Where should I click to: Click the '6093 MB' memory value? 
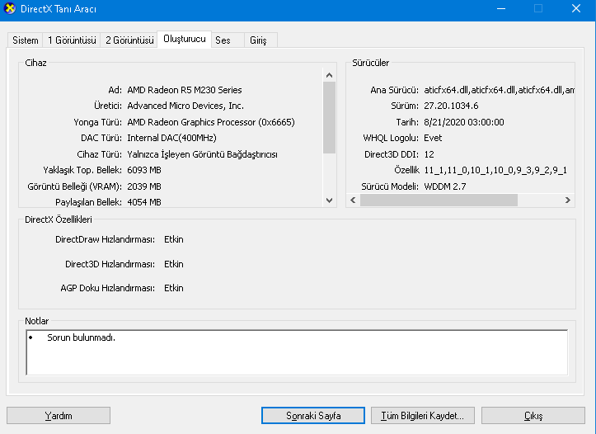point(144,170)
